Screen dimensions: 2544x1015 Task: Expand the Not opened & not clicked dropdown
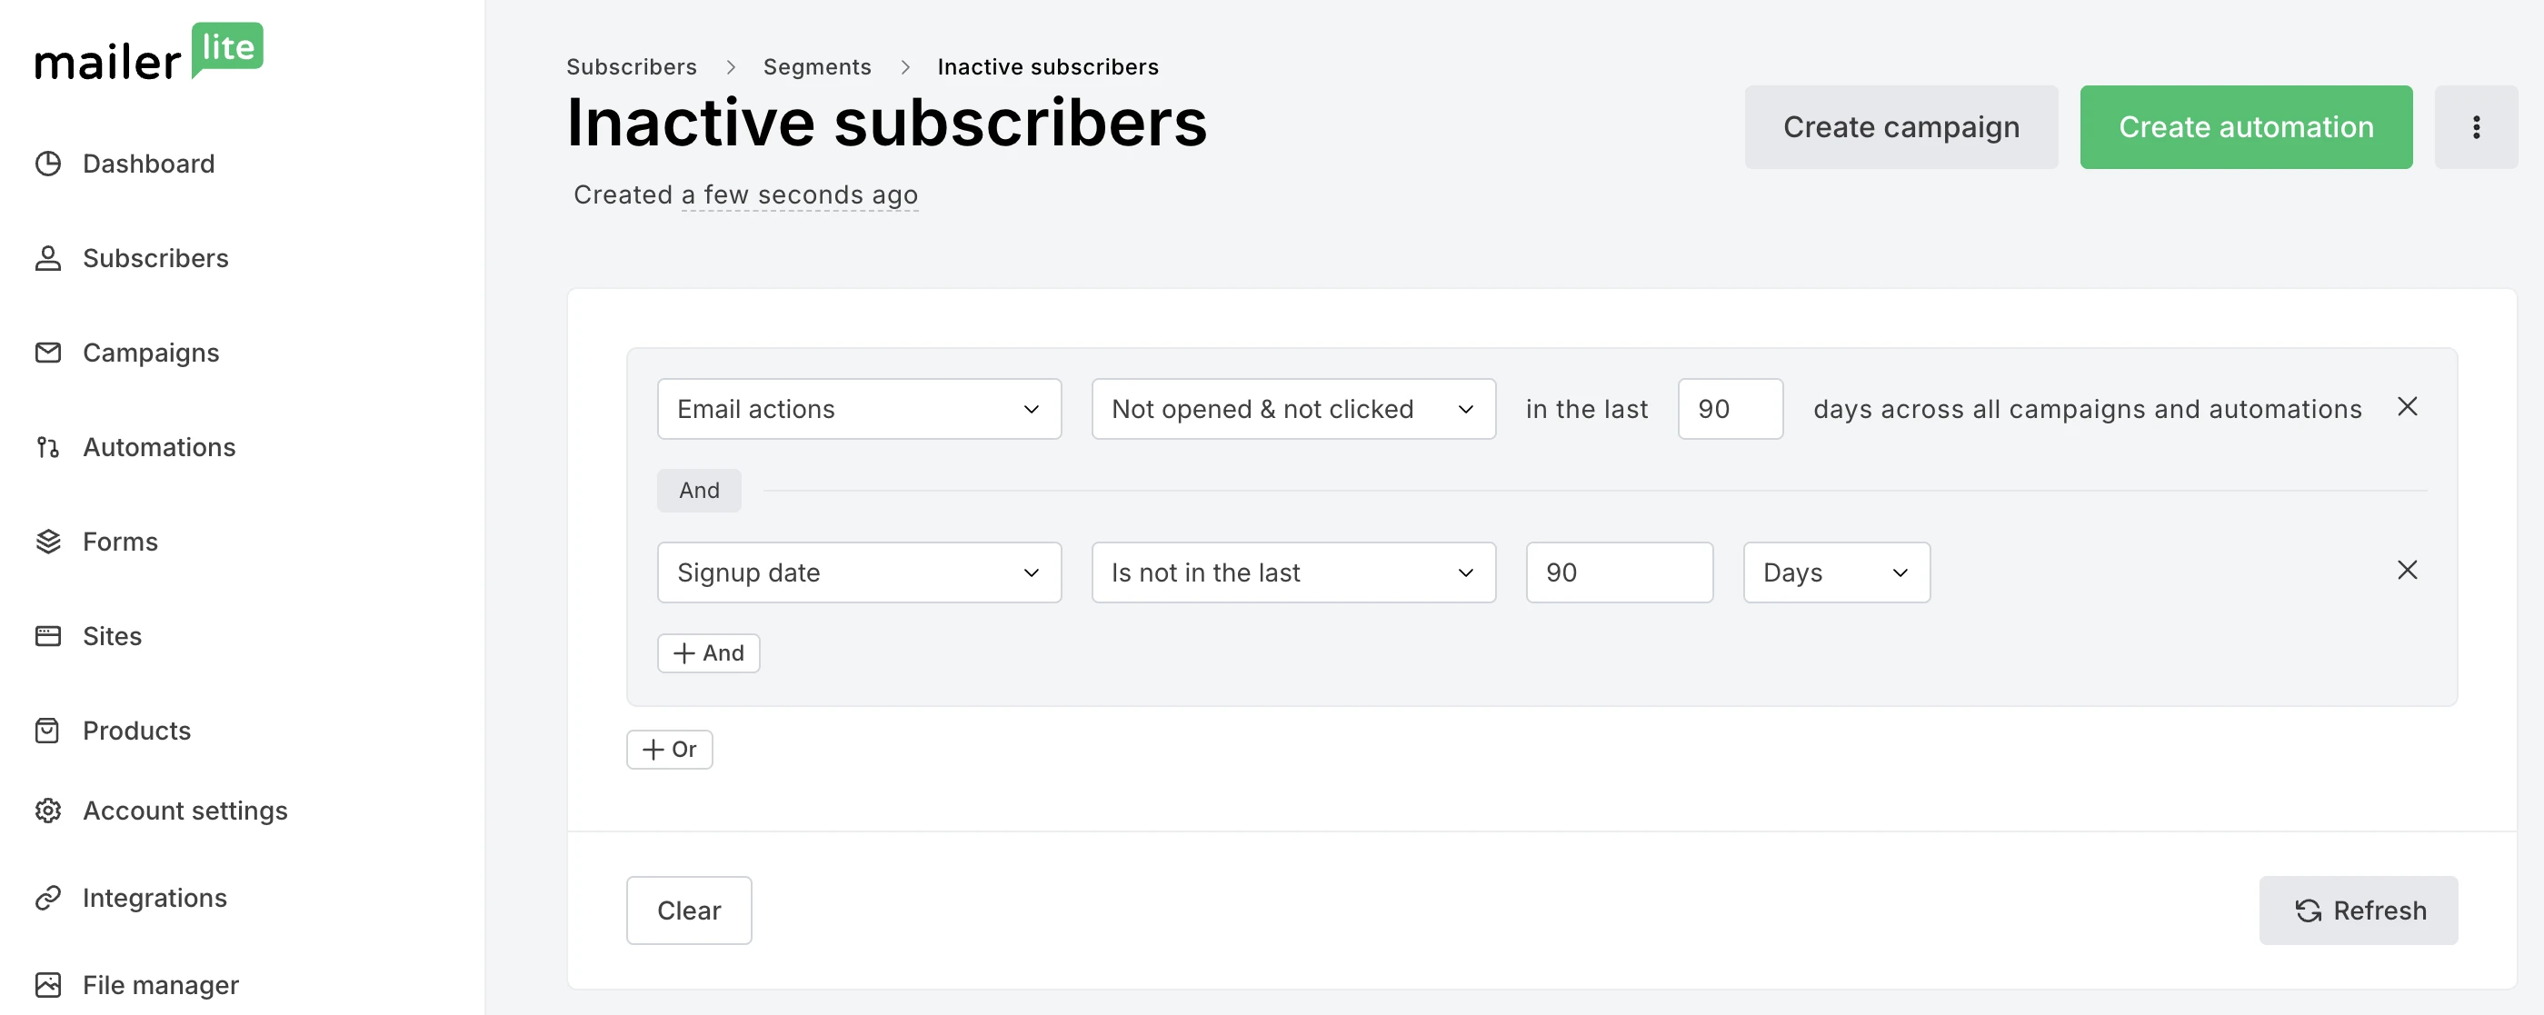coord(1292,409)
